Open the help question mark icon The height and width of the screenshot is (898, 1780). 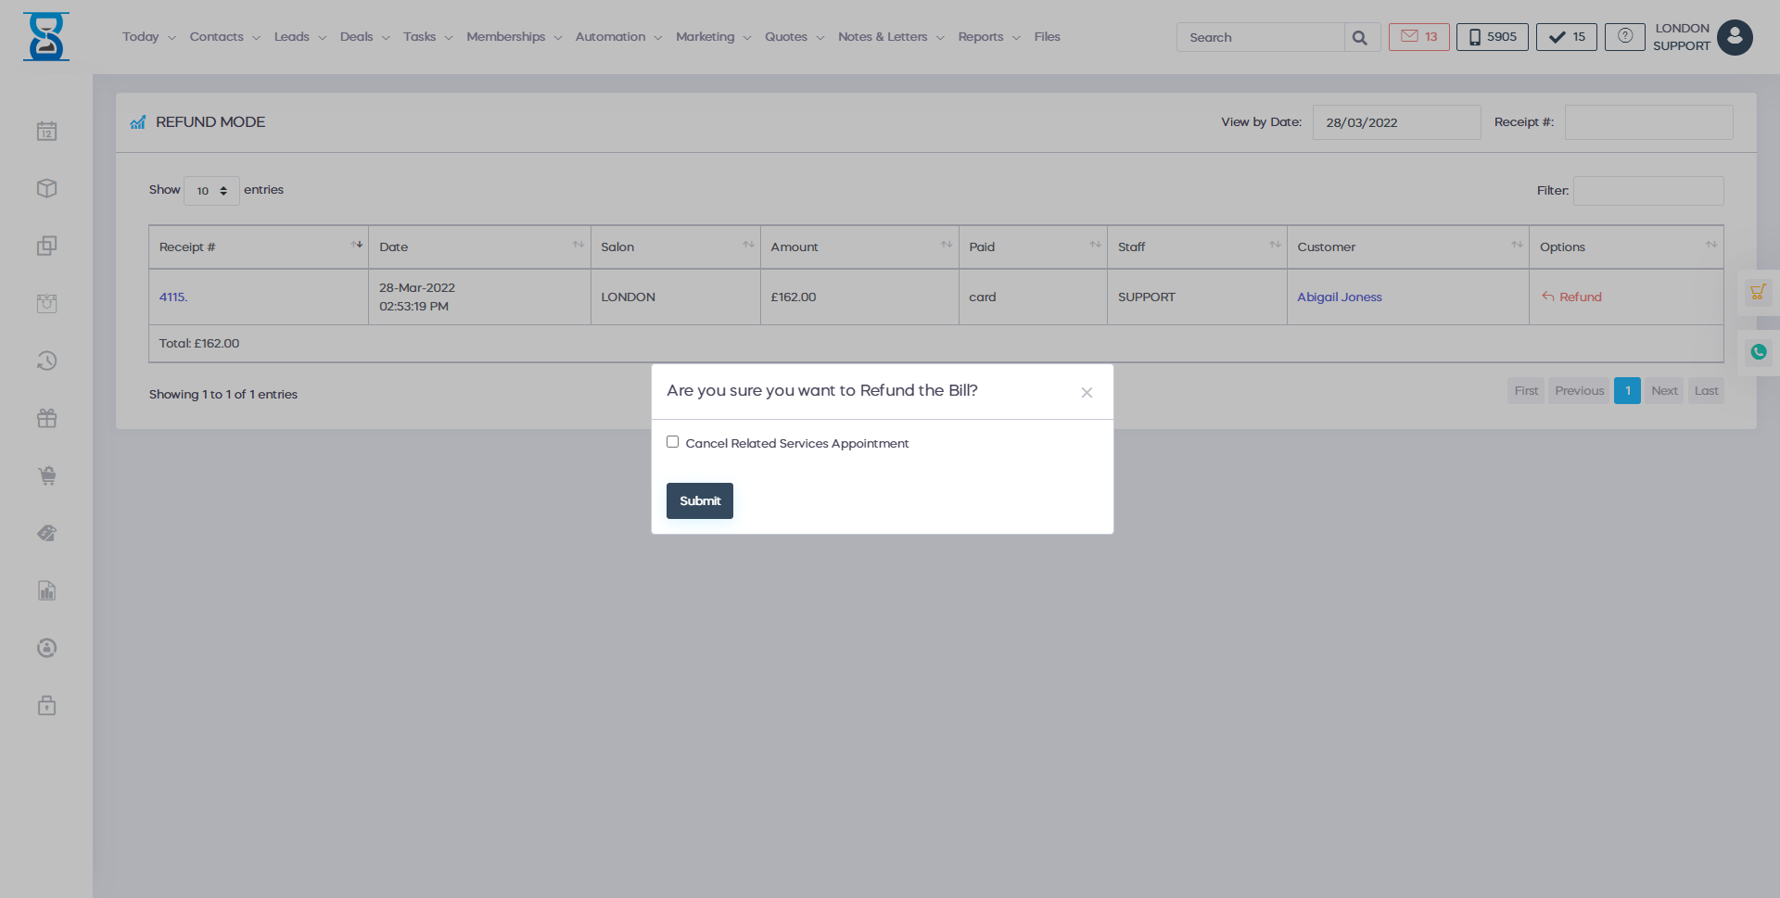pyautogui.click(x=1624, y=36)
